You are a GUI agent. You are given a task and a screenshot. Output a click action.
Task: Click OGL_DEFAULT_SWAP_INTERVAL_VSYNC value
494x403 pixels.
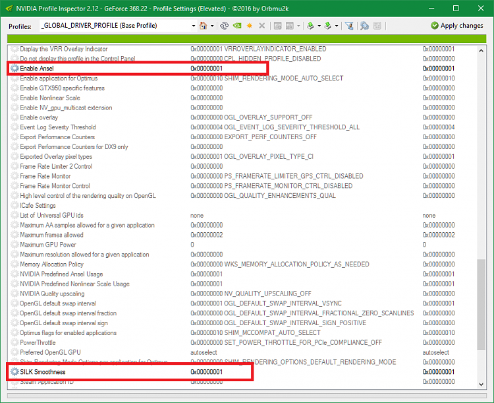click(283, 303)
